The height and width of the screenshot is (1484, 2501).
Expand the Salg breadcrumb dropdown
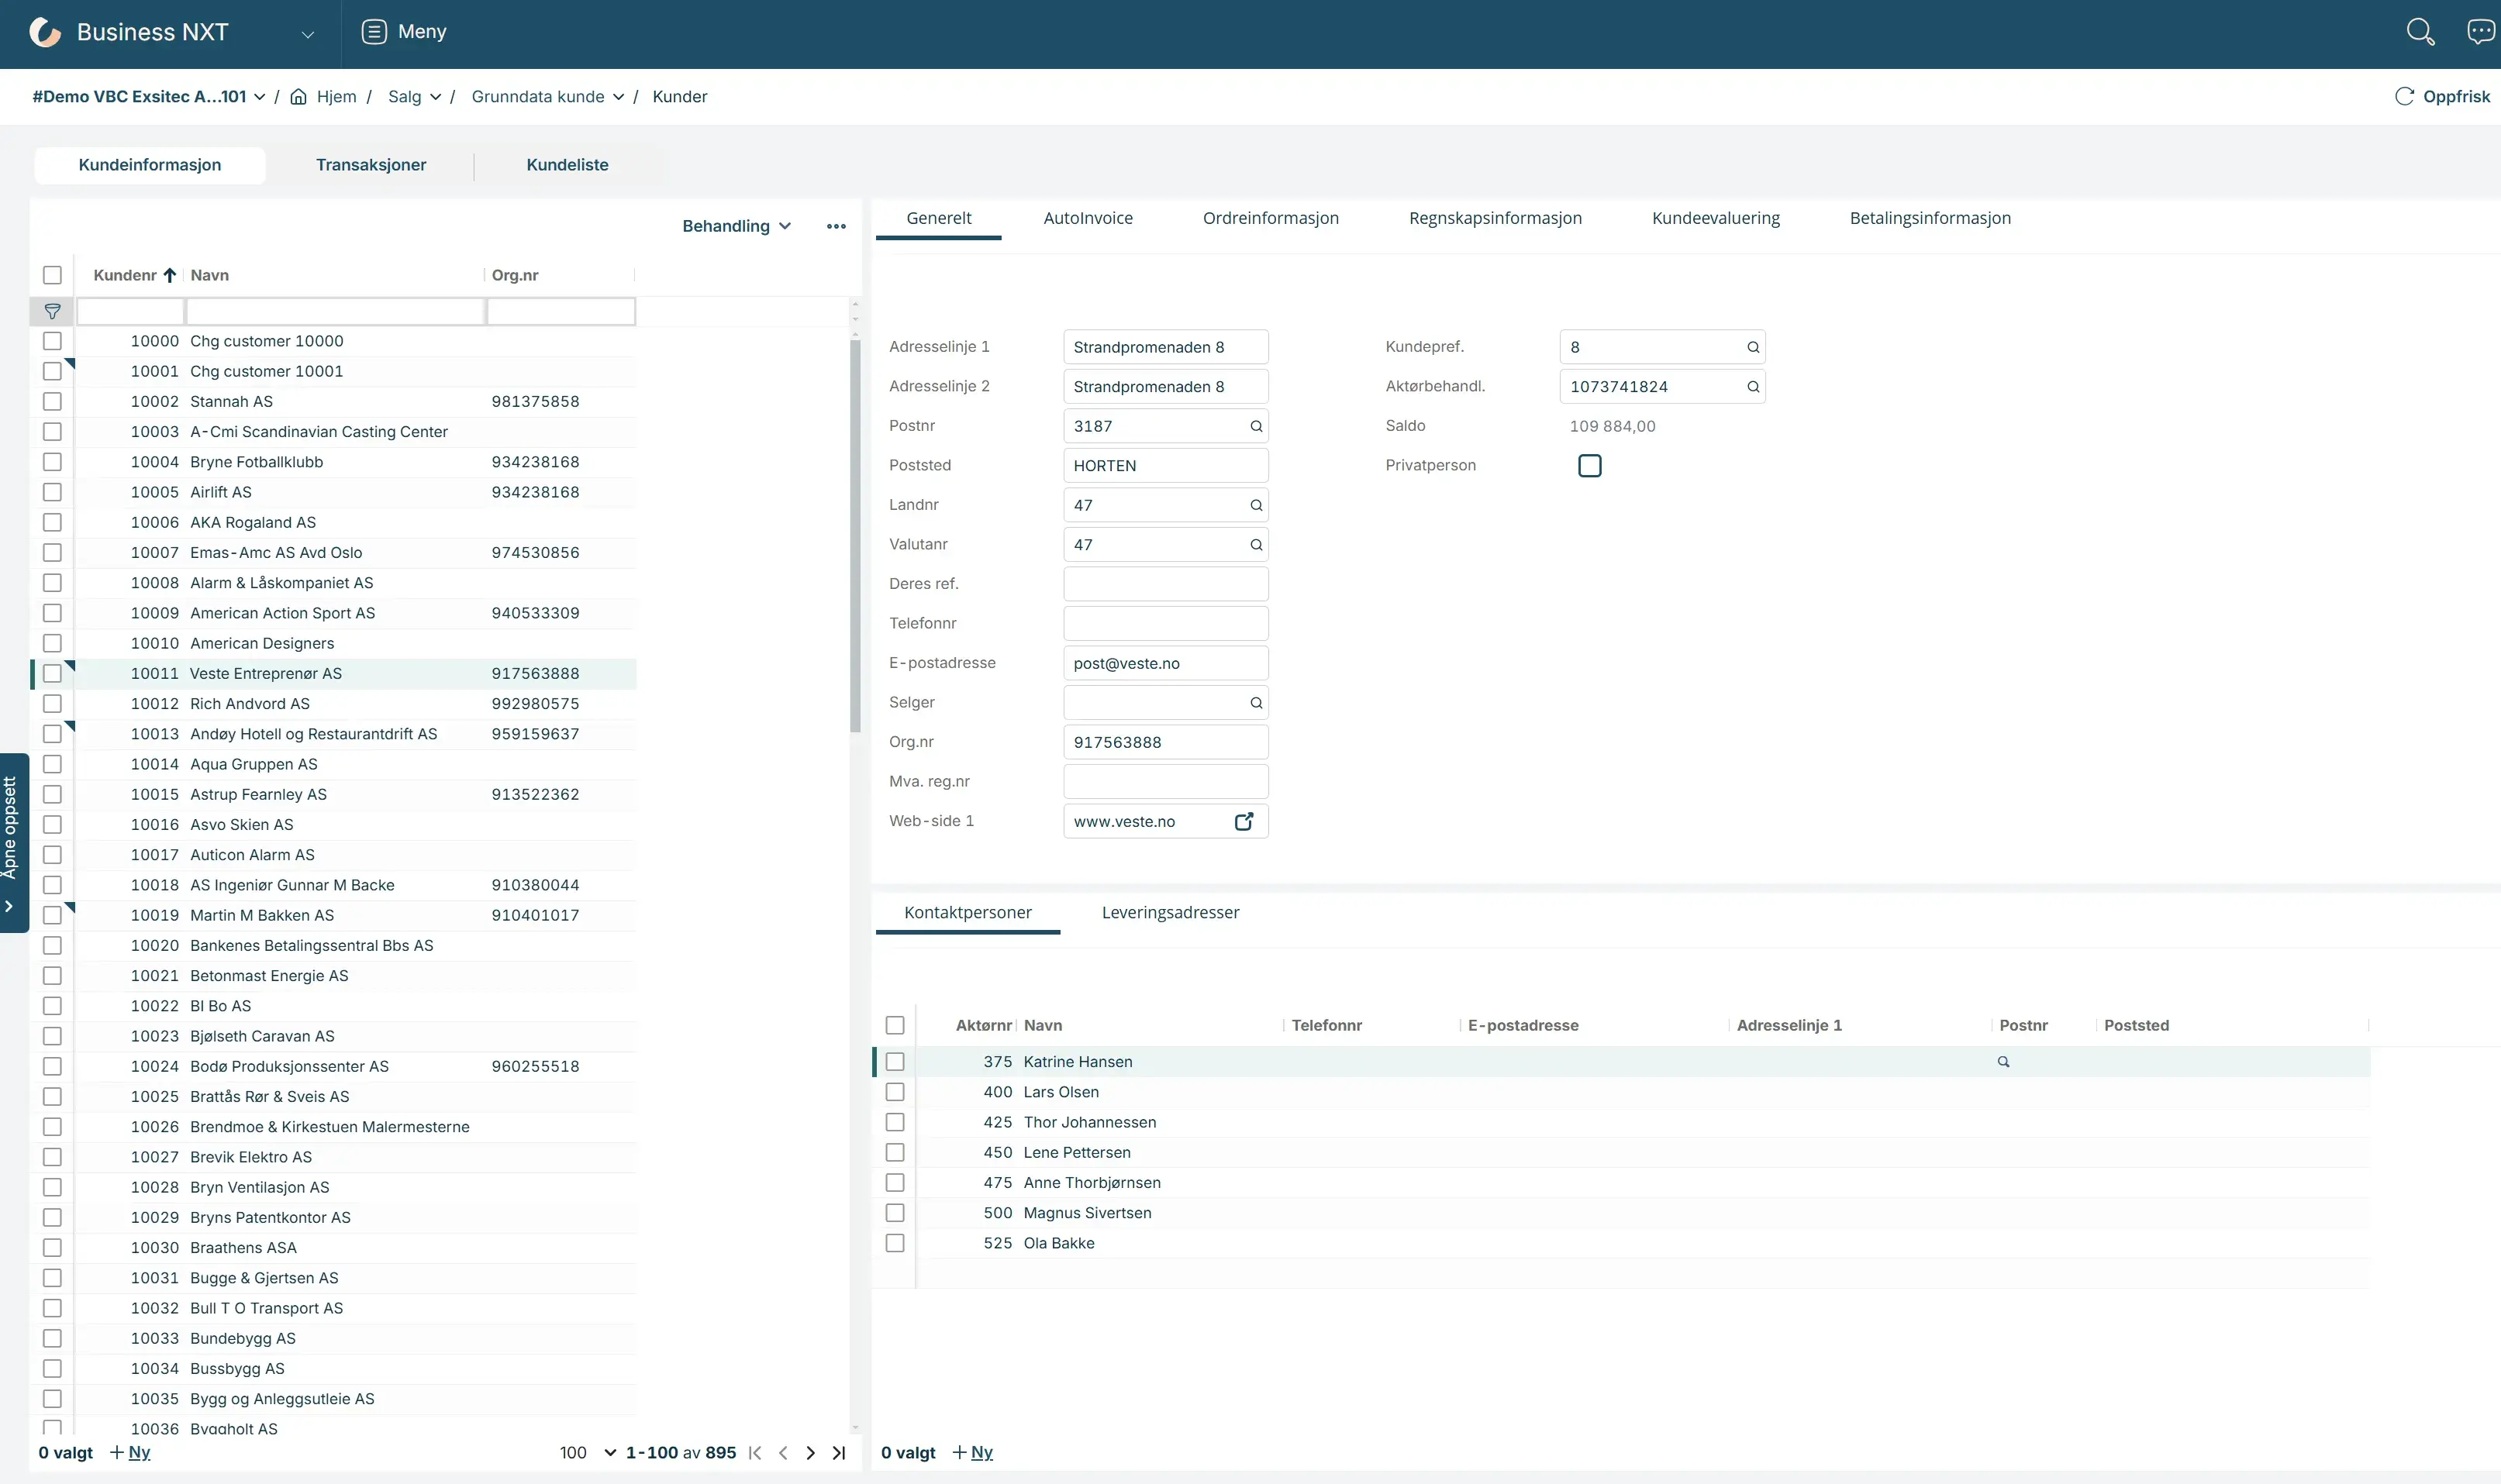435,97
